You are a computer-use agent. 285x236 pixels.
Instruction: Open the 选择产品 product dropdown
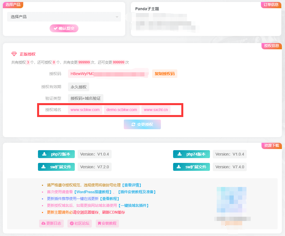[64, 17]
